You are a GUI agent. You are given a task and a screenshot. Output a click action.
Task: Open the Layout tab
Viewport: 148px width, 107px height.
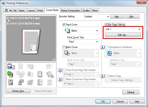click(31, 10)
